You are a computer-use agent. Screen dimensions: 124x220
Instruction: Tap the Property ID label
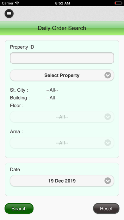22,47
